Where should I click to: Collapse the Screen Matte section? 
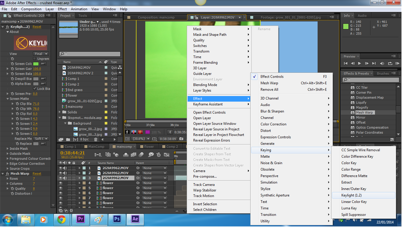[7, 99]
